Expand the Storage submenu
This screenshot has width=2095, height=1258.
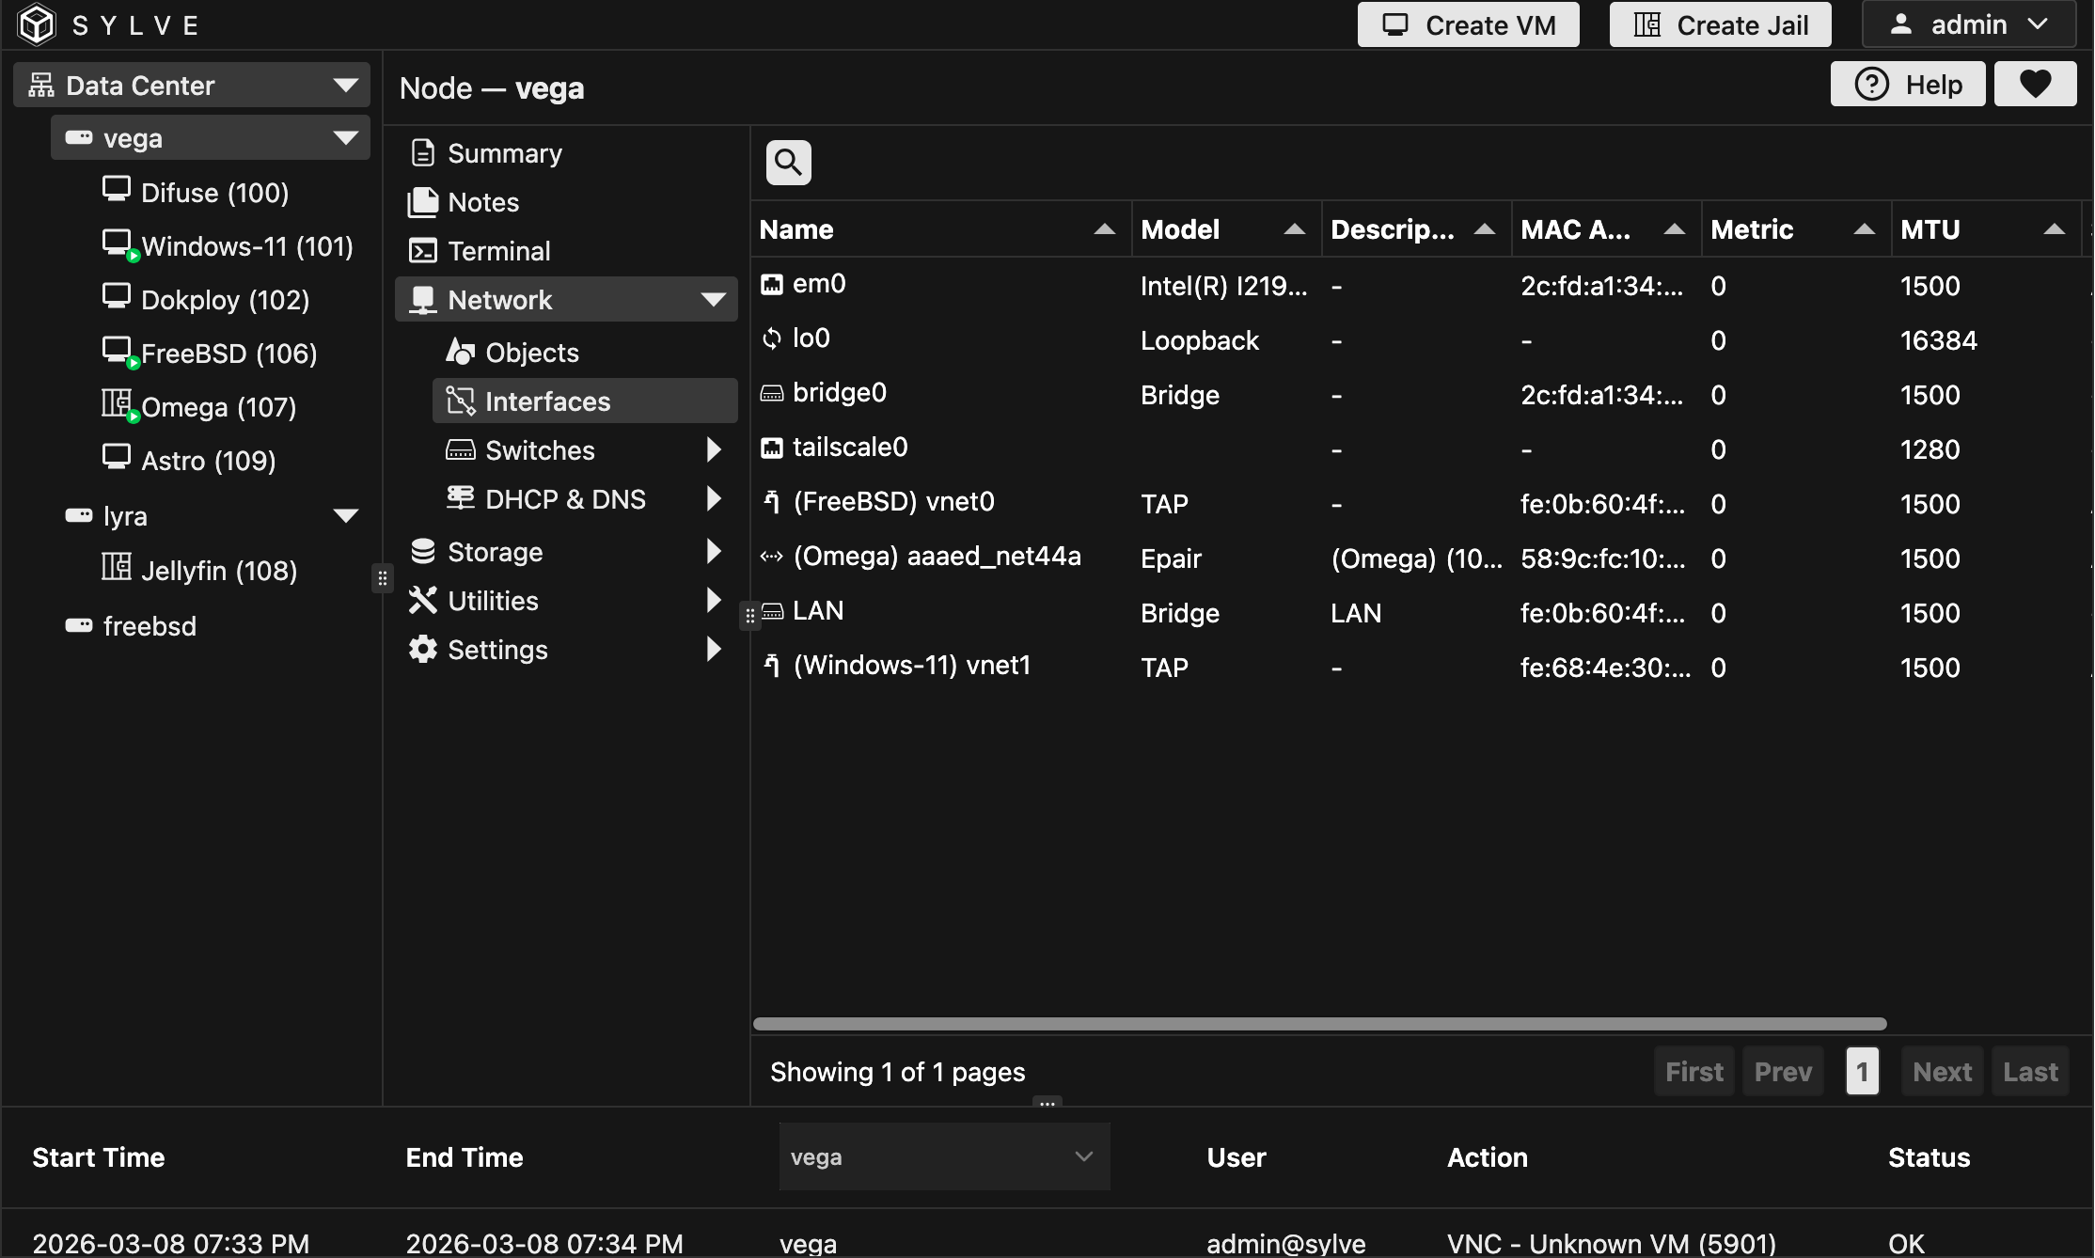713,552
